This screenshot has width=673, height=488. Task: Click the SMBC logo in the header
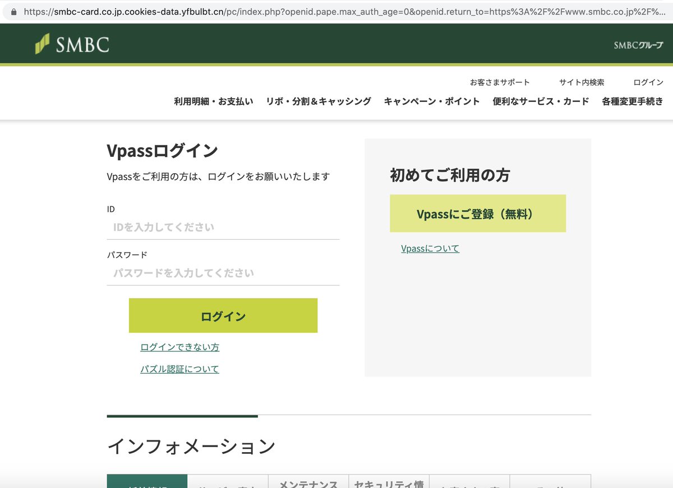[x=72, y=44]
